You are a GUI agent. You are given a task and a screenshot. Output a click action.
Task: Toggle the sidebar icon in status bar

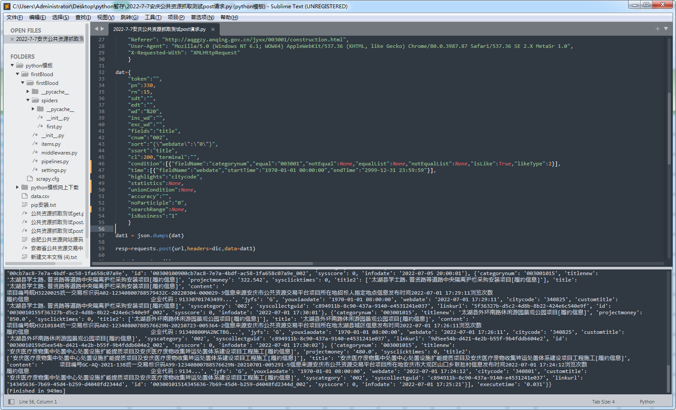pos(11,402)
